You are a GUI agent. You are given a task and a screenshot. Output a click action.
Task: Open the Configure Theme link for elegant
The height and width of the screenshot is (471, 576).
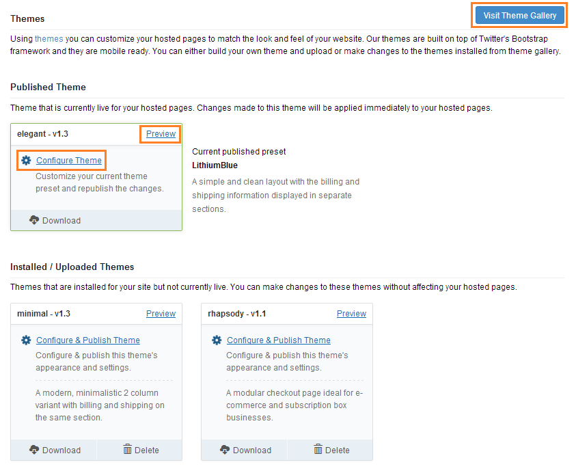69,161
